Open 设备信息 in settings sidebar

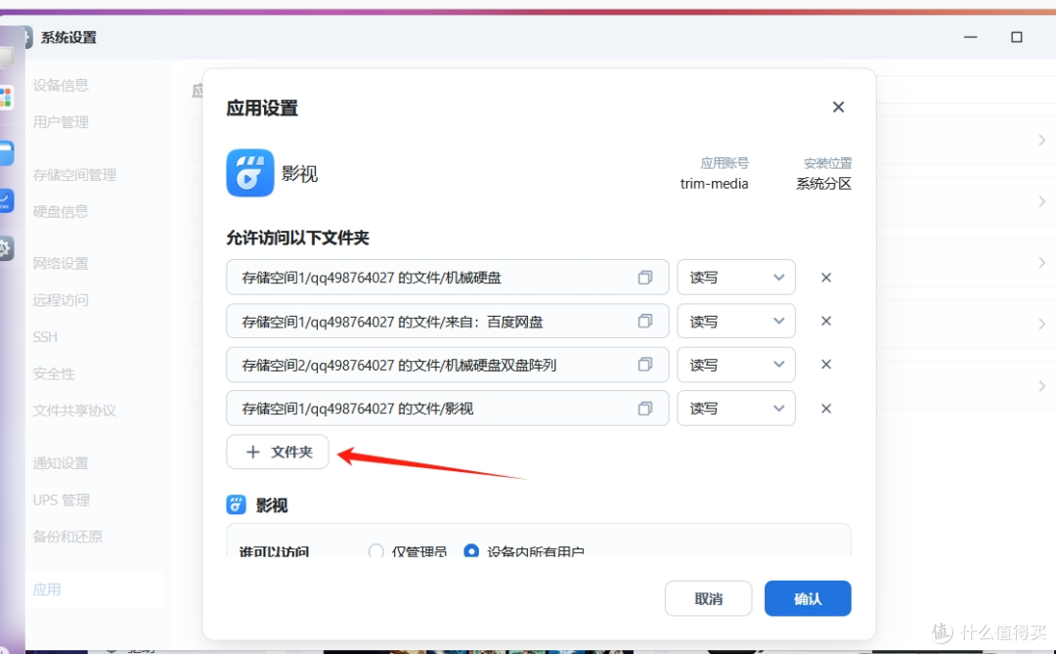click(61, 86)
